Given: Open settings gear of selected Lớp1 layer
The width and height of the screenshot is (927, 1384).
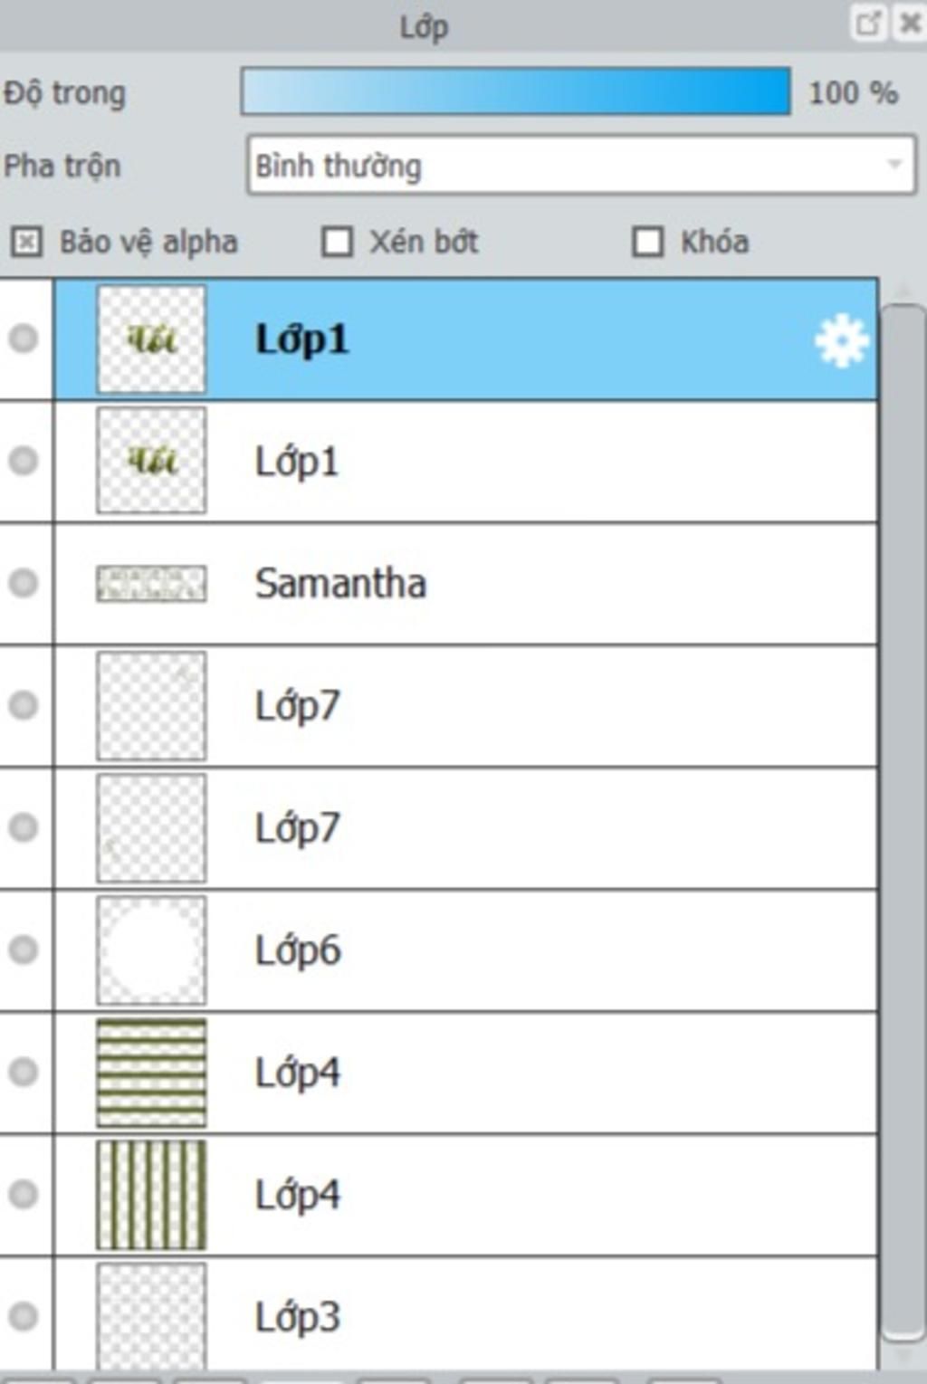Looking at the screenshot, I should [841, 340].
